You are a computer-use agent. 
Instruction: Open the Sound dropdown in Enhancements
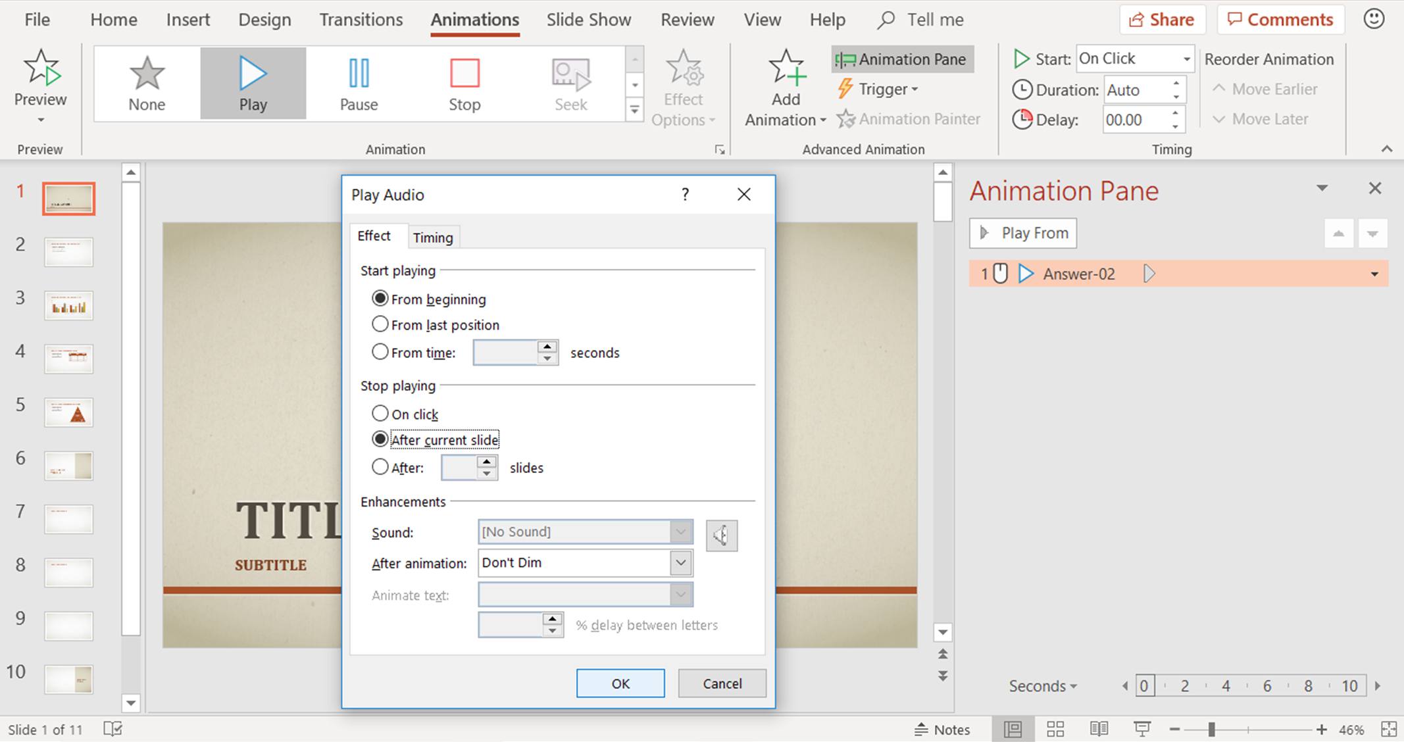681,532
